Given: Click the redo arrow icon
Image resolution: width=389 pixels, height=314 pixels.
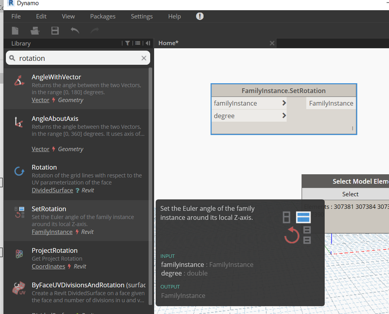Looking at the screenshot, I should click(95, 31).
